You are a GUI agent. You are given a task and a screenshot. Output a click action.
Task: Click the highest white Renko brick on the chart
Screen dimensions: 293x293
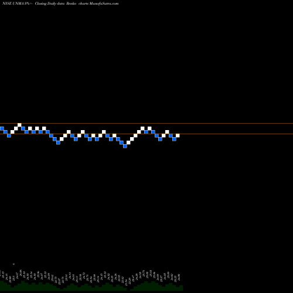click(19, 125)
